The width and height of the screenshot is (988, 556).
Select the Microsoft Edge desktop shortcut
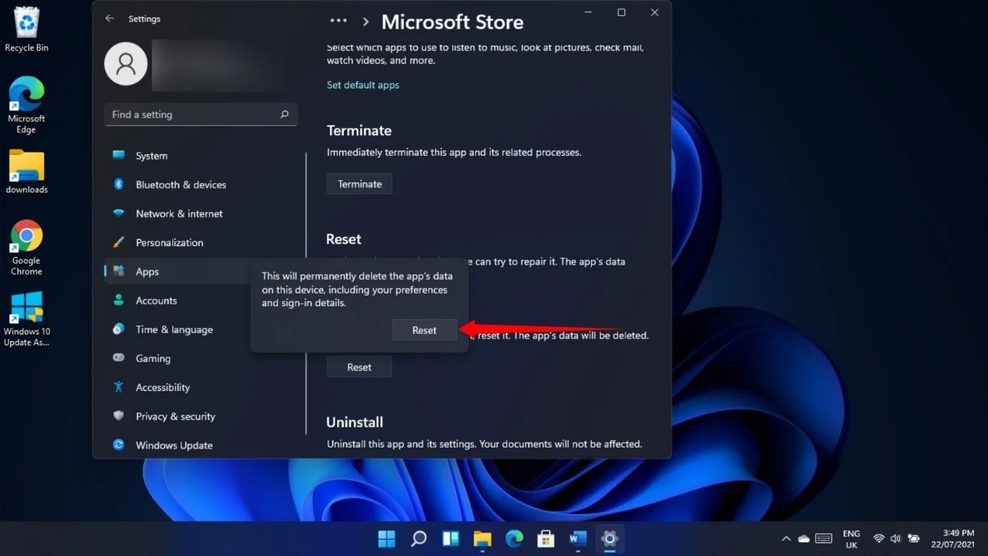tap(27, 105)
